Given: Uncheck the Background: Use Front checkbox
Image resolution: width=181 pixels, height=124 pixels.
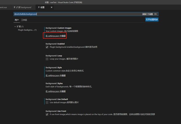Looking at the screenshot, I should point(47,115).
